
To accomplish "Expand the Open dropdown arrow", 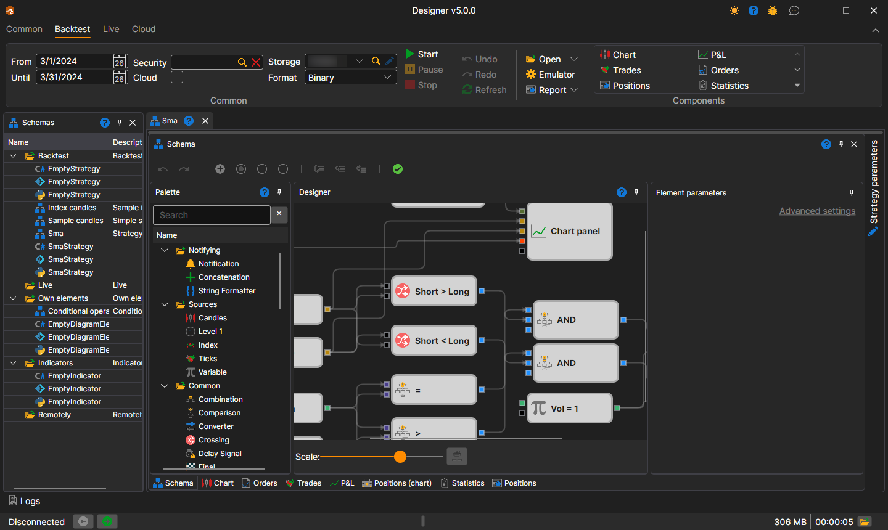I will pos(574,59).
